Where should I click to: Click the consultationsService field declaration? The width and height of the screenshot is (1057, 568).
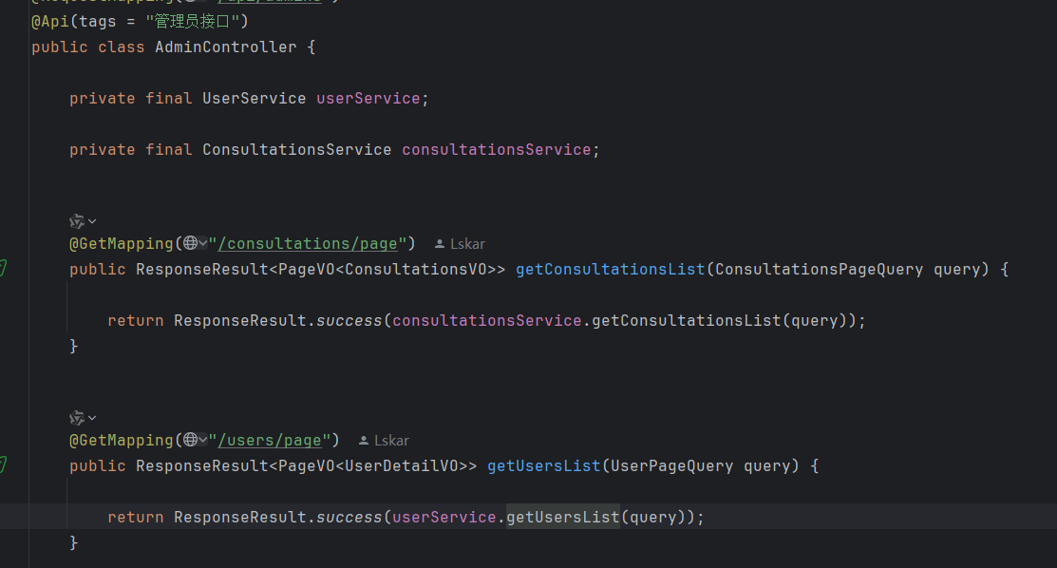496,150
